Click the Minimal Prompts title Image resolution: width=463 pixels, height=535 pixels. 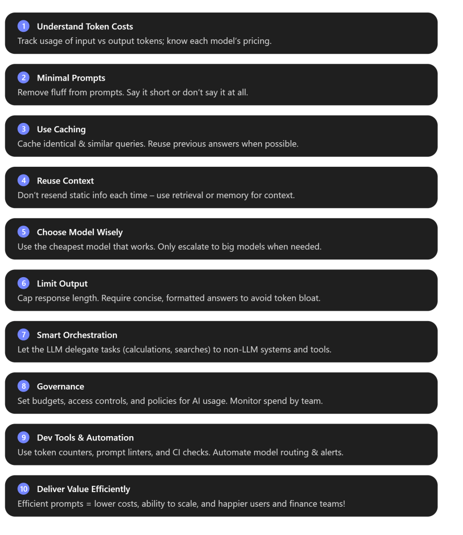(71, 78)
